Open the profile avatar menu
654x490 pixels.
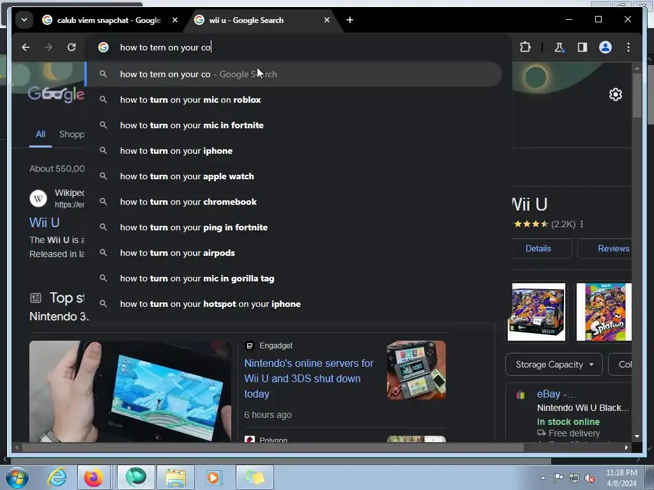click(x=605, y=47)
